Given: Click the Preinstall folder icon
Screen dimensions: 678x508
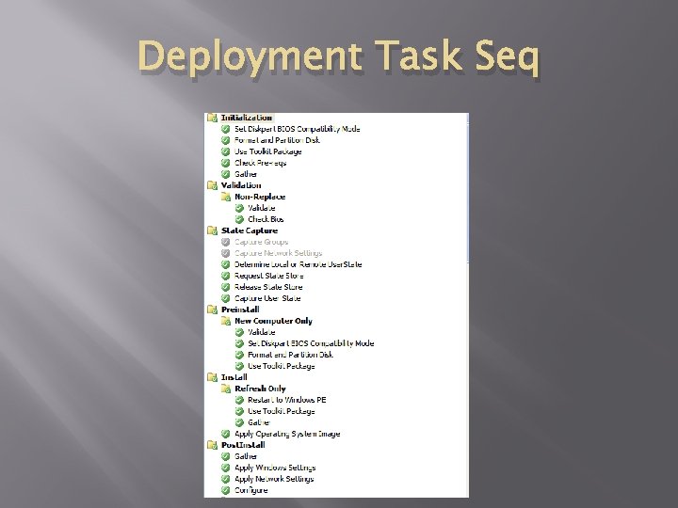Looking at the screenshot, I should [x=212, y=310].
